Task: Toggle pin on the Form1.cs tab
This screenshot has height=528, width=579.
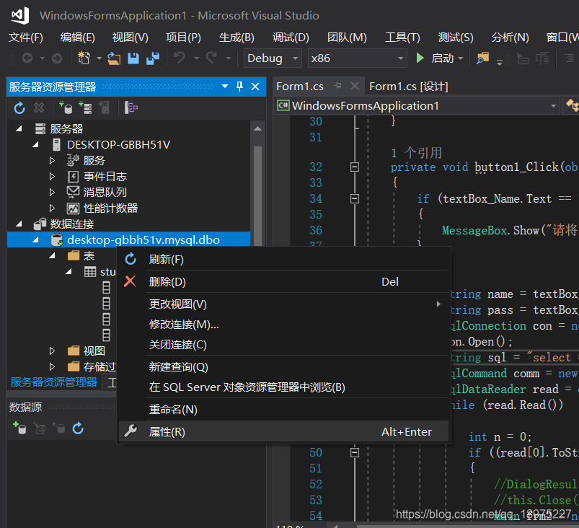Action: pos(337,86)
